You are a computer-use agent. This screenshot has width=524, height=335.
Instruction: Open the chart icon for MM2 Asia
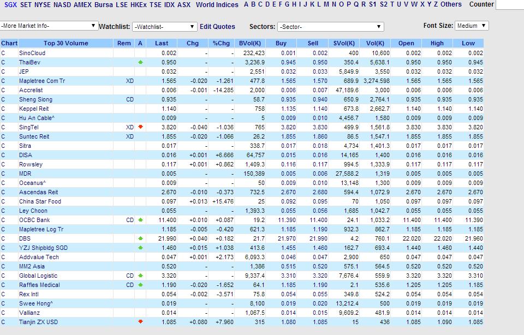click(x=4, y=266)
